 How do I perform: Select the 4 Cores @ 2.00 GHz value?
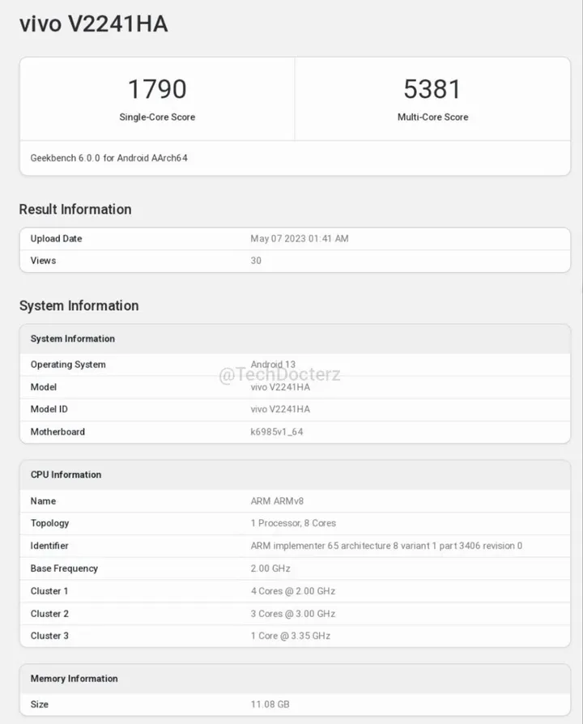(x=293, y=591)
